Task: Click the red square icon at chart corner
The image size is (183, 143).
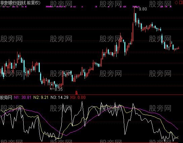Action: point(181,2)
